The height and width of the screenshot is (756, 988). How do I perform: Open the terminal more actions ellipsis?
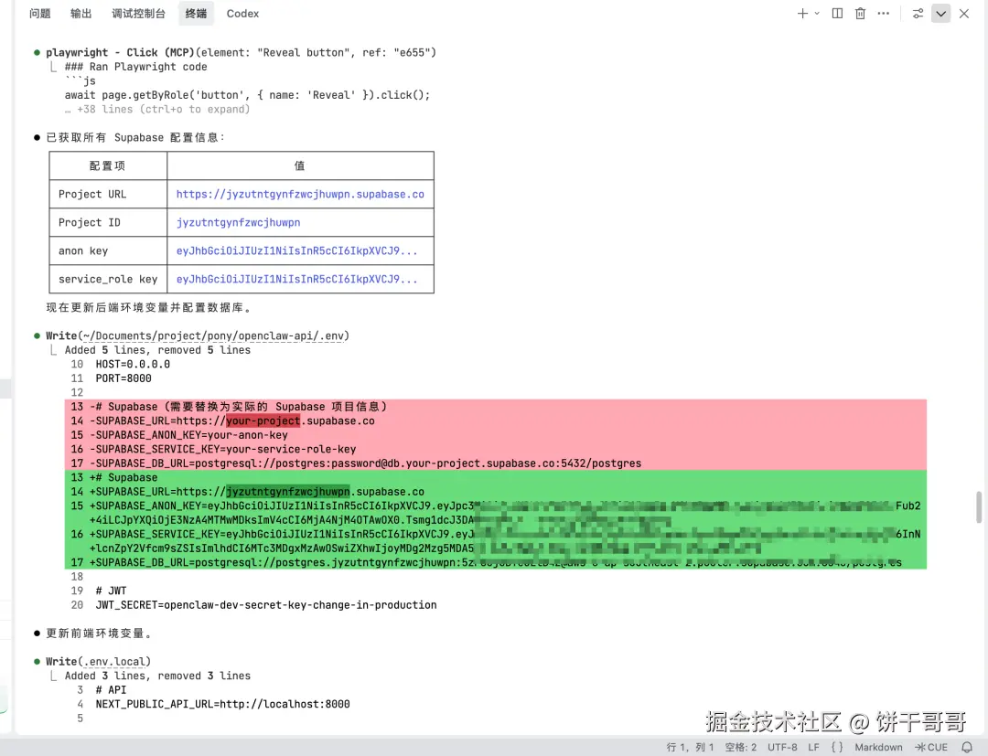pos(884,13)
